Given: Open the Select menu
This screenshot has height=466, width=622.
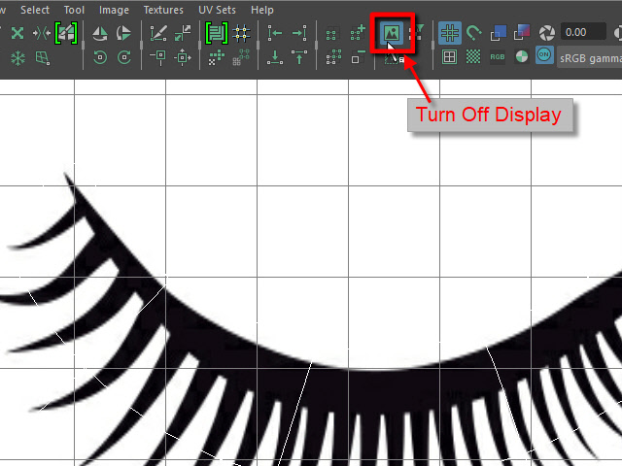Looking at the screenshot, I should pyautogui.click(x=35, y=10).
